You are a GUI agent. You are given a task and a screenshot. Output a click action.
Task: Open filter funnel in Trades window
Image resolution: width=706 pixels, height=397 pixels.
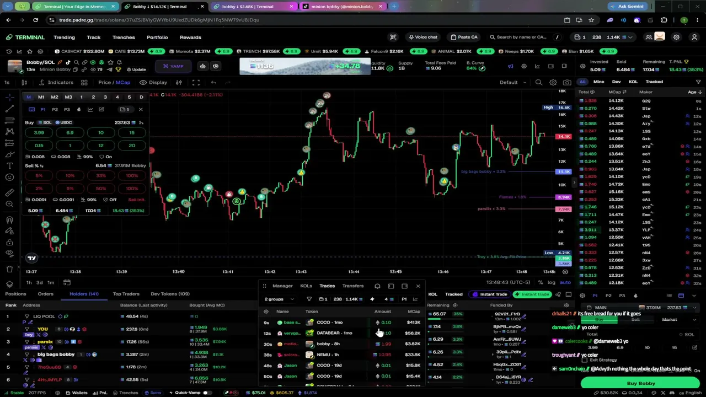point(309,299)
